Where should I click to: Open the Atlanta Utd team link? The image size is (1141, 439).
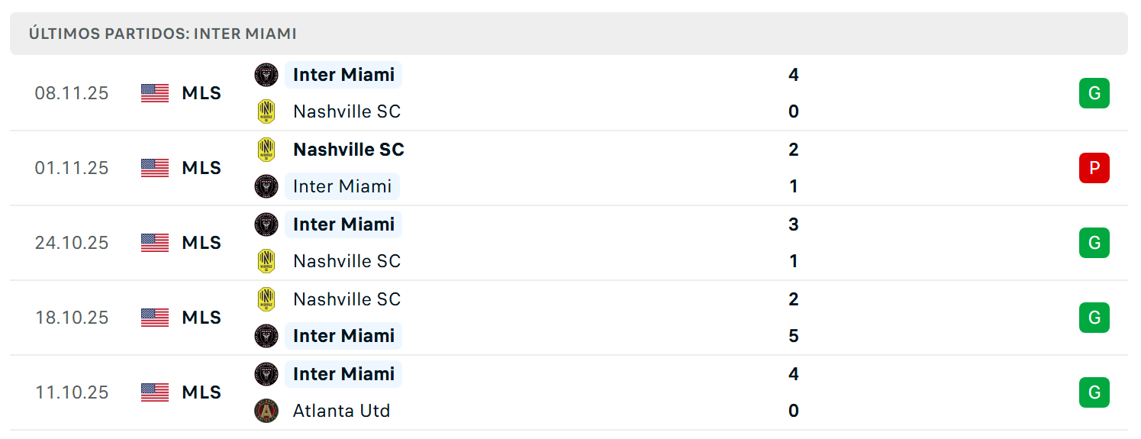click(341, 411)
